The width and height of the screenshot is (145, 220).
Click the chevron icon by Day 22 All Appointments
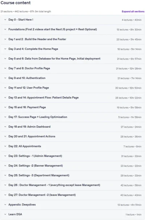click(5, 146)
